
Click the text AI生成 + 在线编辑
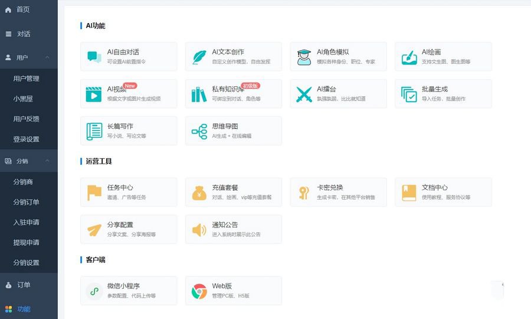232,136
